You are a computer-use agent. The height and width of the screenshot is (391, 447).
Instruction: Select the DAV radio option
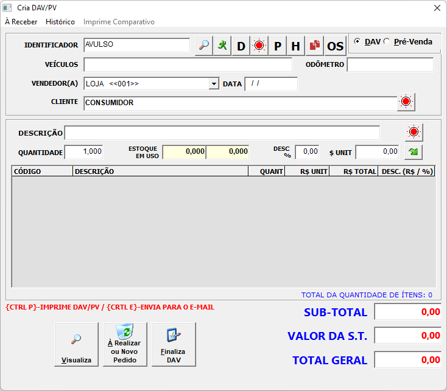[357, 41]
